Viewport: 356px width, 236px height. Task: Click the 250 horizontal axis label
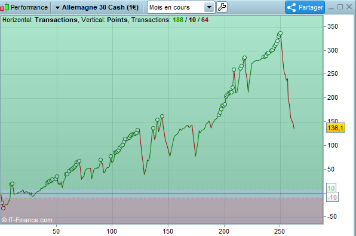point(280,231)
